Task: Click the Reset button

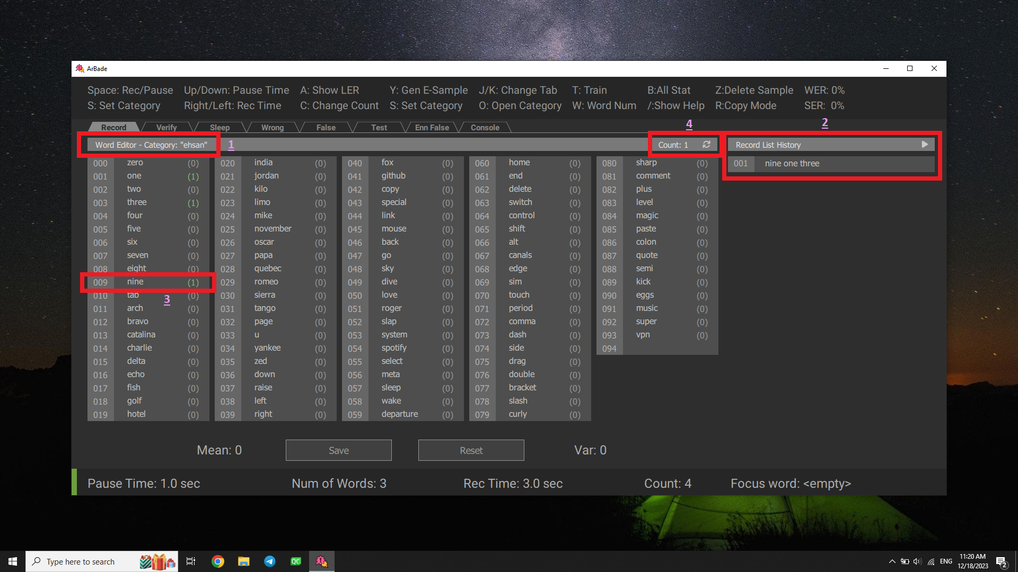Action: pos(471,450)
